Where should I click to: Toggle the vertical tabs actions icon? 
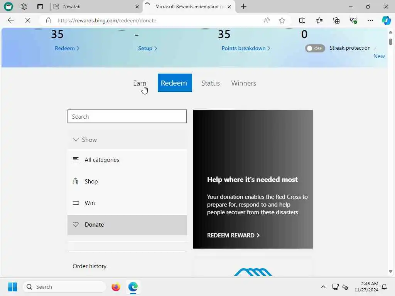(40, 7)
